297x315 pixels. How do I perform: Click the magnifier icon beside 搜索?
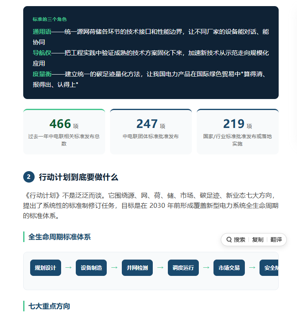pos(229,240)
